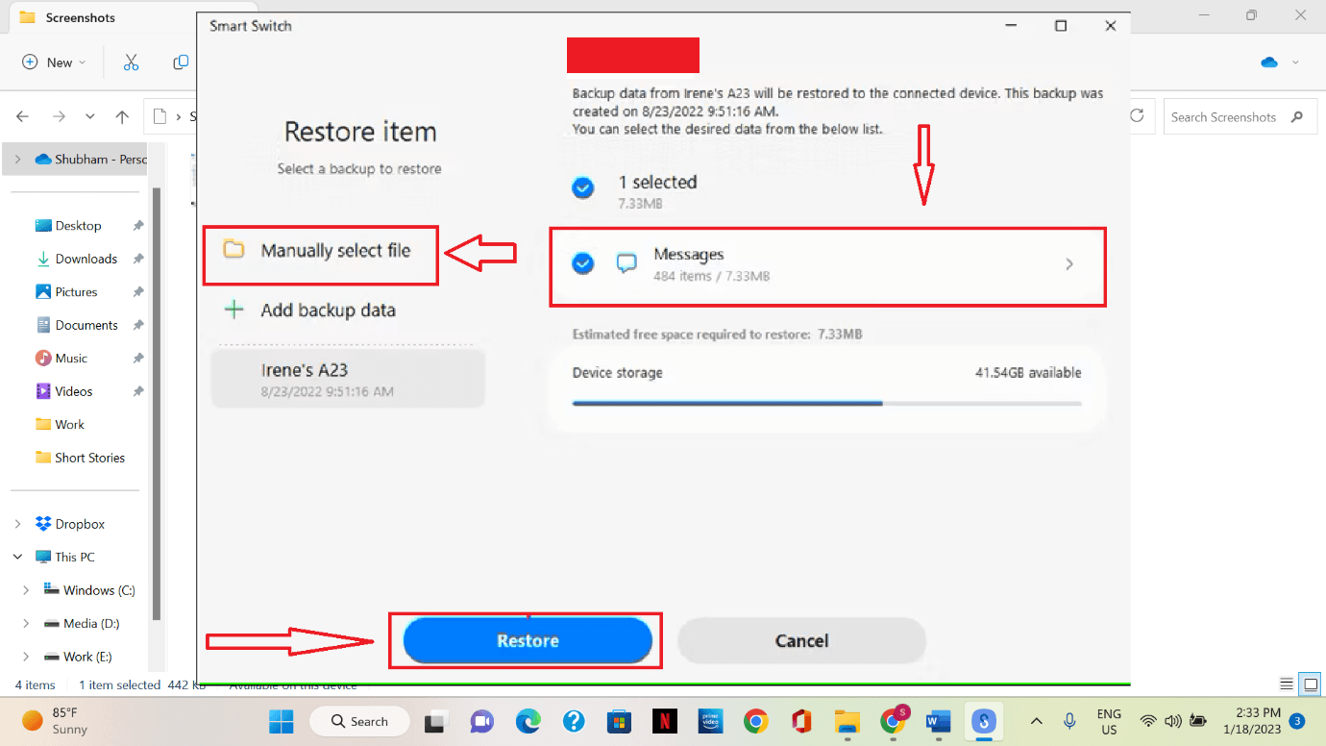Image resolution: width=1326 pixels, height=746 pixels.
Task: Click the OneDrive cloud icon near top right
Action: click(1267, 61)
